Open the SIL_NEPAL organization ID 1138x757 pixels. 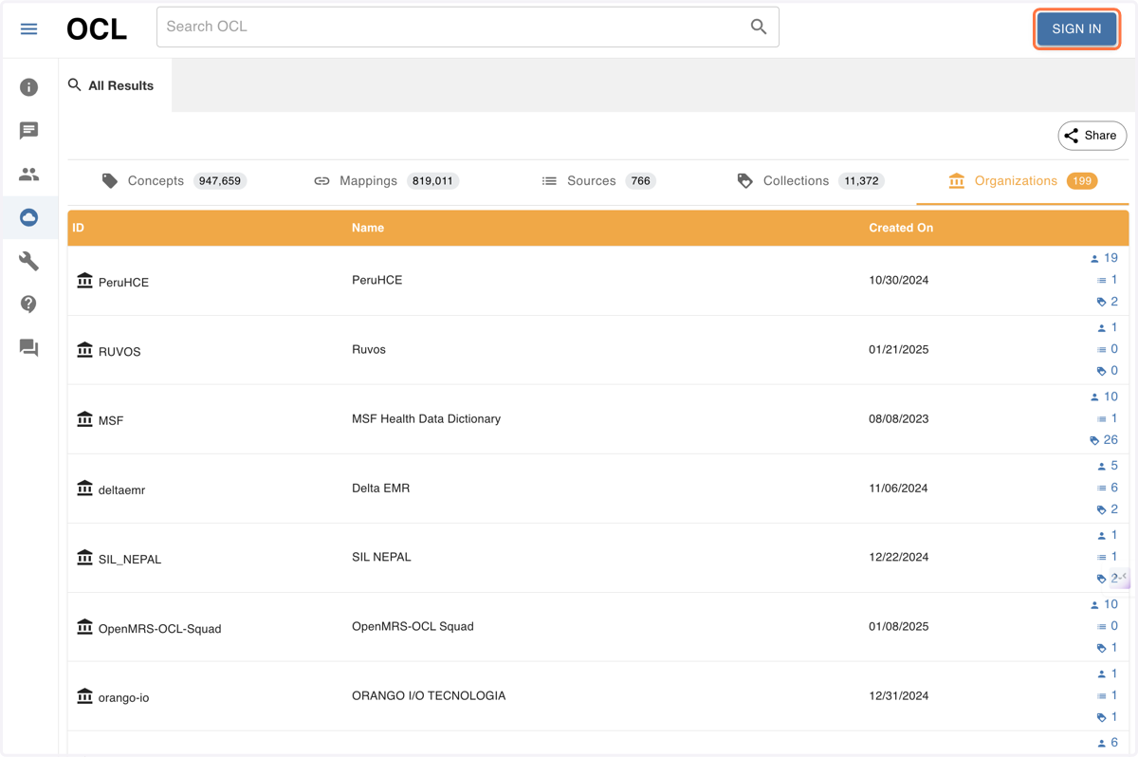[130, 559]
